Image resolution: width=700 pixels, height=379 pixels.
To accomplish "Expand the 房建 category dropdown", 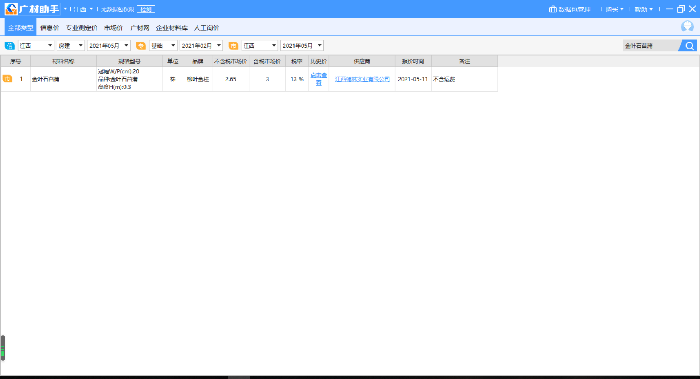I will pyautogui.click(x=70, y=46).
